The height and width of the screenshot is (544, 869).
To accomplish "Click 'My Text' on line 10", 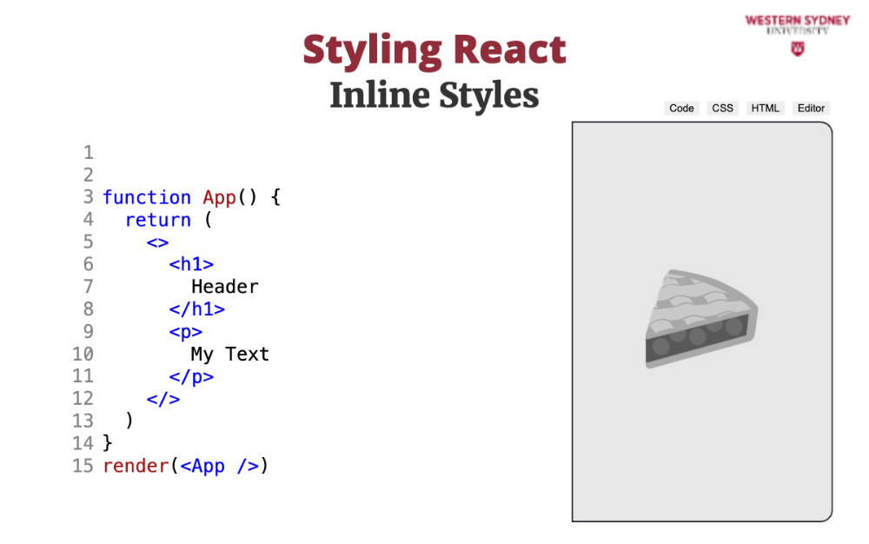I will 229,355.
